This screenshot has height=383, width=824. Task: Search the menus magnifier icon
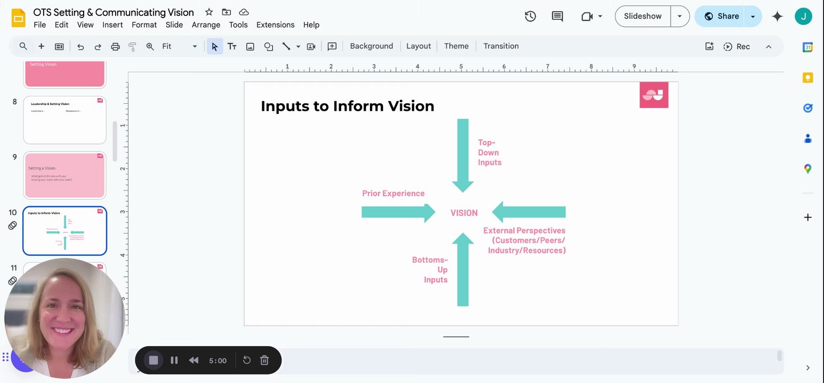click(23, 46)
